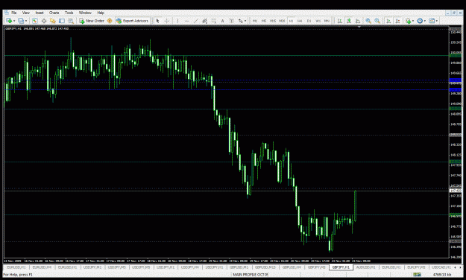
Task: Click the connection status 4768/13 kb
Action: point(441,275)
